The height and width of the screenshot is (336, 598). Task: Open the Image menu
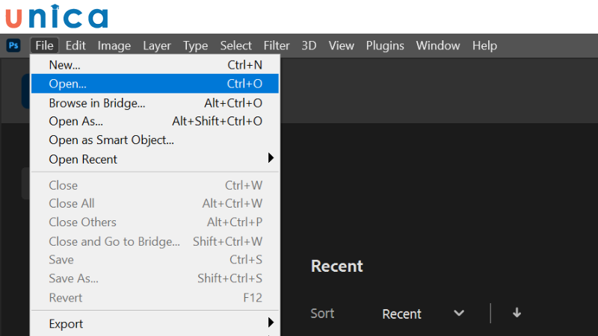[114, 46]
